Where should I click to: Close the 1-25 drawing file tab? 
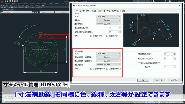12,10
